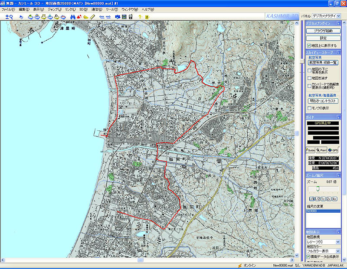Toggle the 地図上に表示する checkbox
Viewport: 347px width, 269px height.
point(309,45)
